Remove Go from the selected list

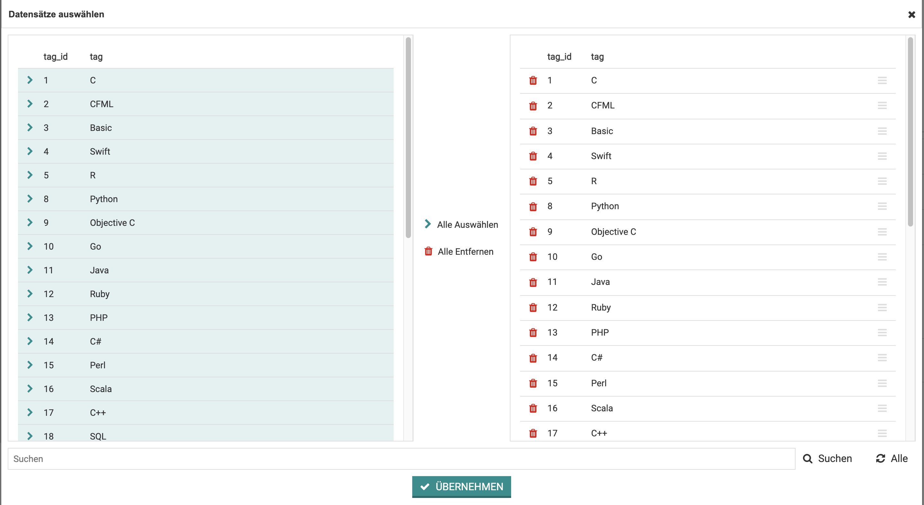tap(533, 257)
